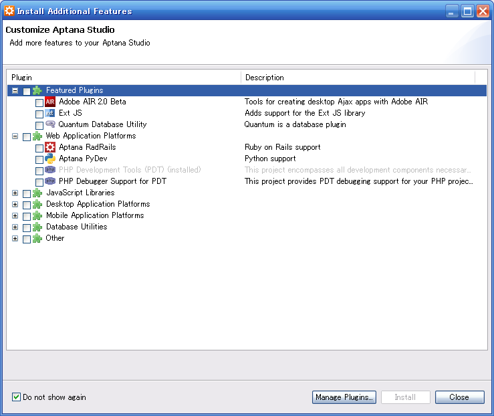Select Mobile Application Platforms label
This screenshot has width=494, height=416.
[x=95, y=215]
